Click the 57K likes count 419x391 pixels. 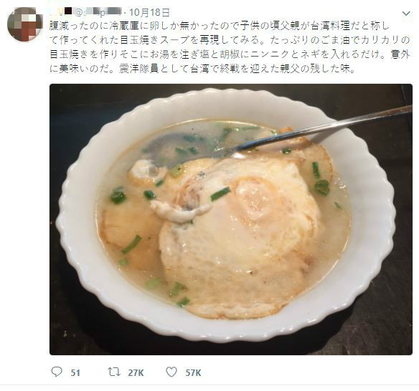(x=193, y=372)
